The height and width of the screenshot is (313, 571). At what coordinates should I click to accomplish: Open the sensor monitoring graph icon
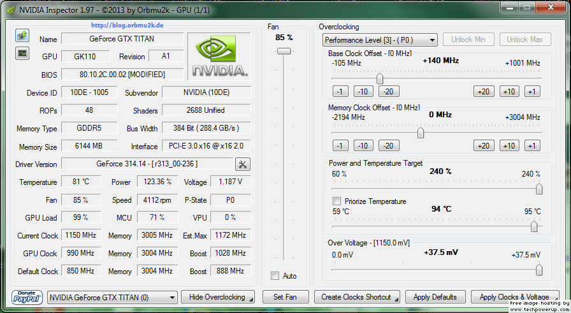pos(22,54)
